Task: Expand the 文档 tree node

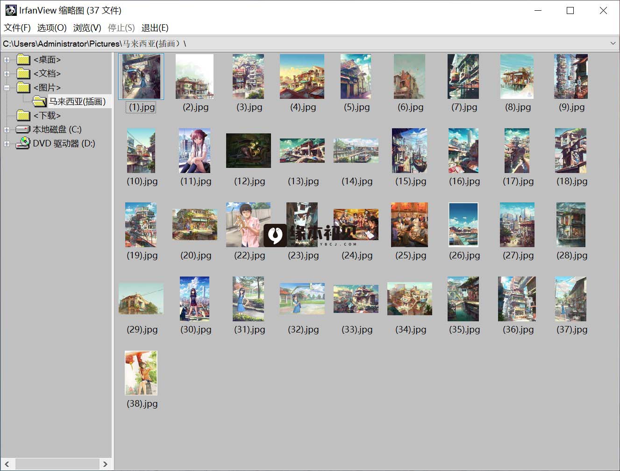Action: point(7,74)
